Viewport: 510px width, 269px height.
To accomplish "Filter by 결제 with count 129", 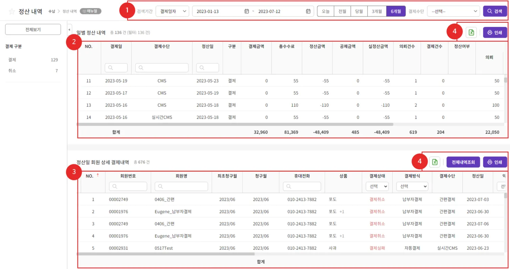I will tap(33, 60).
